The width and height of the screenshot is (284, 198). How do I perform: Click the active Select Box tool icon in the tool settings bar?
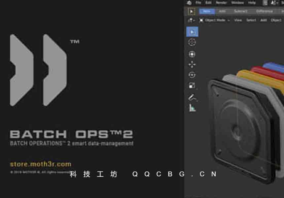tap(192, 12)
